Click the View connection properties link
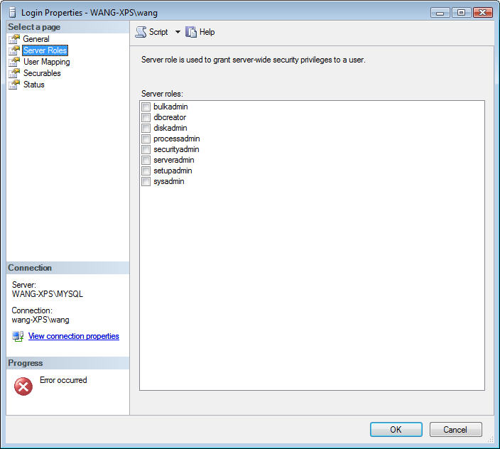 (74, 336)
